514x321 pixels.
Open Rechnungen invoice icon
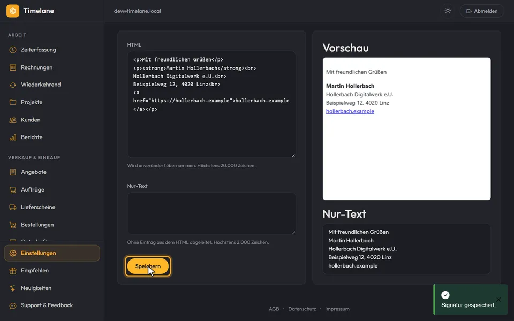pos(13,67)
